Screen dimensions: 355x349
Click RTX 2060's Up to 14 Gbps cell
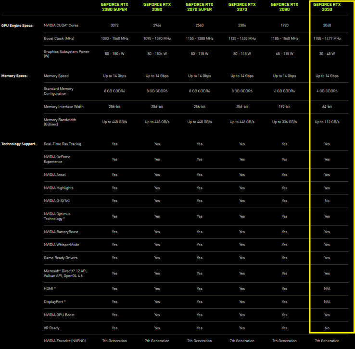point(285,76)
